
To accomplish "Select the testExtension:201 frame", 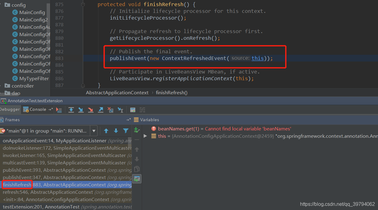I will [66, 207].
